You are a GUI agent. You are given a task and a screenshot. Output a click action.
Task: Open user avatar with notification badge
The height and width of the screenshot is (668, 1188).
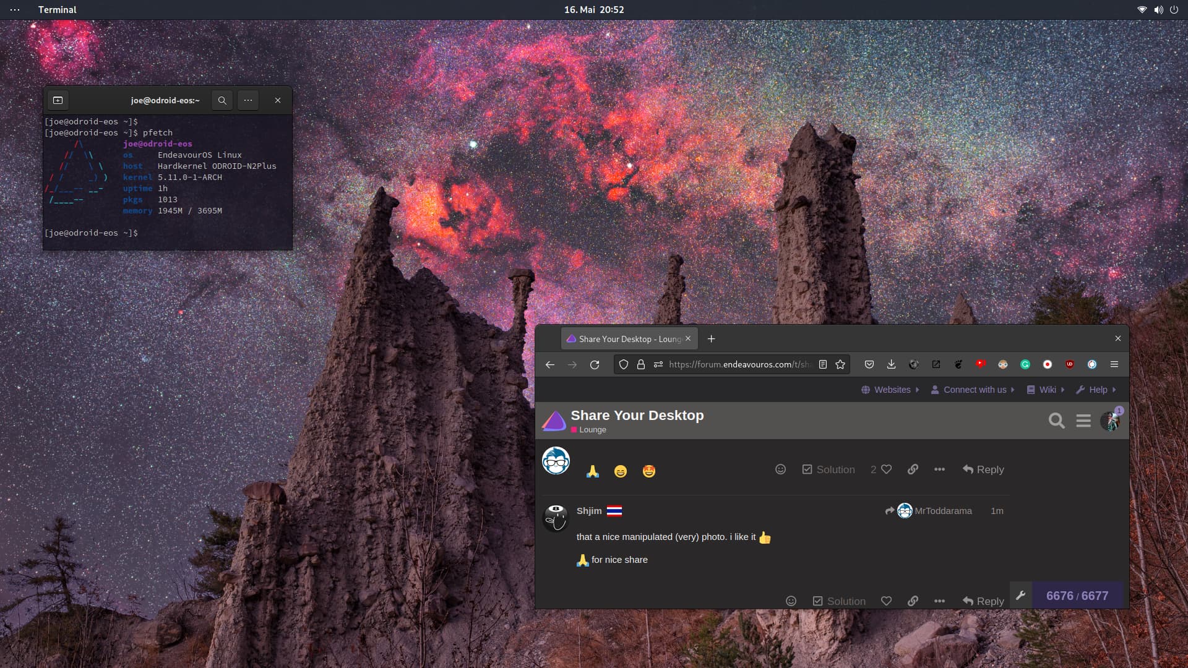click(1111, 421)
